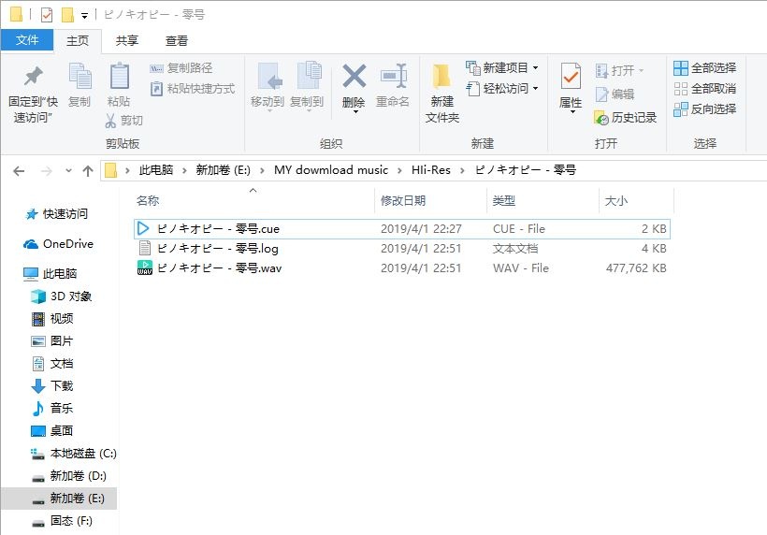Open 本地磁盘 (C:) drive
Screen dimensions: 767x535
74,454
